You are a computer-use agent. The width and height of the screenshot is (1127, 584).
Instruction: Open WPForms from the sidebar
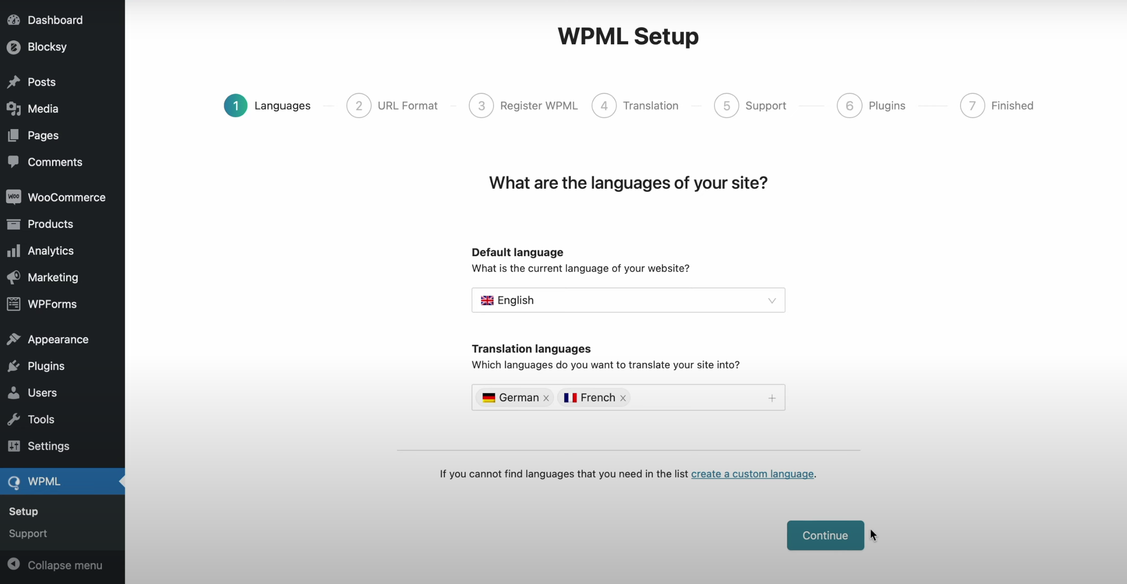coord(52,304)
